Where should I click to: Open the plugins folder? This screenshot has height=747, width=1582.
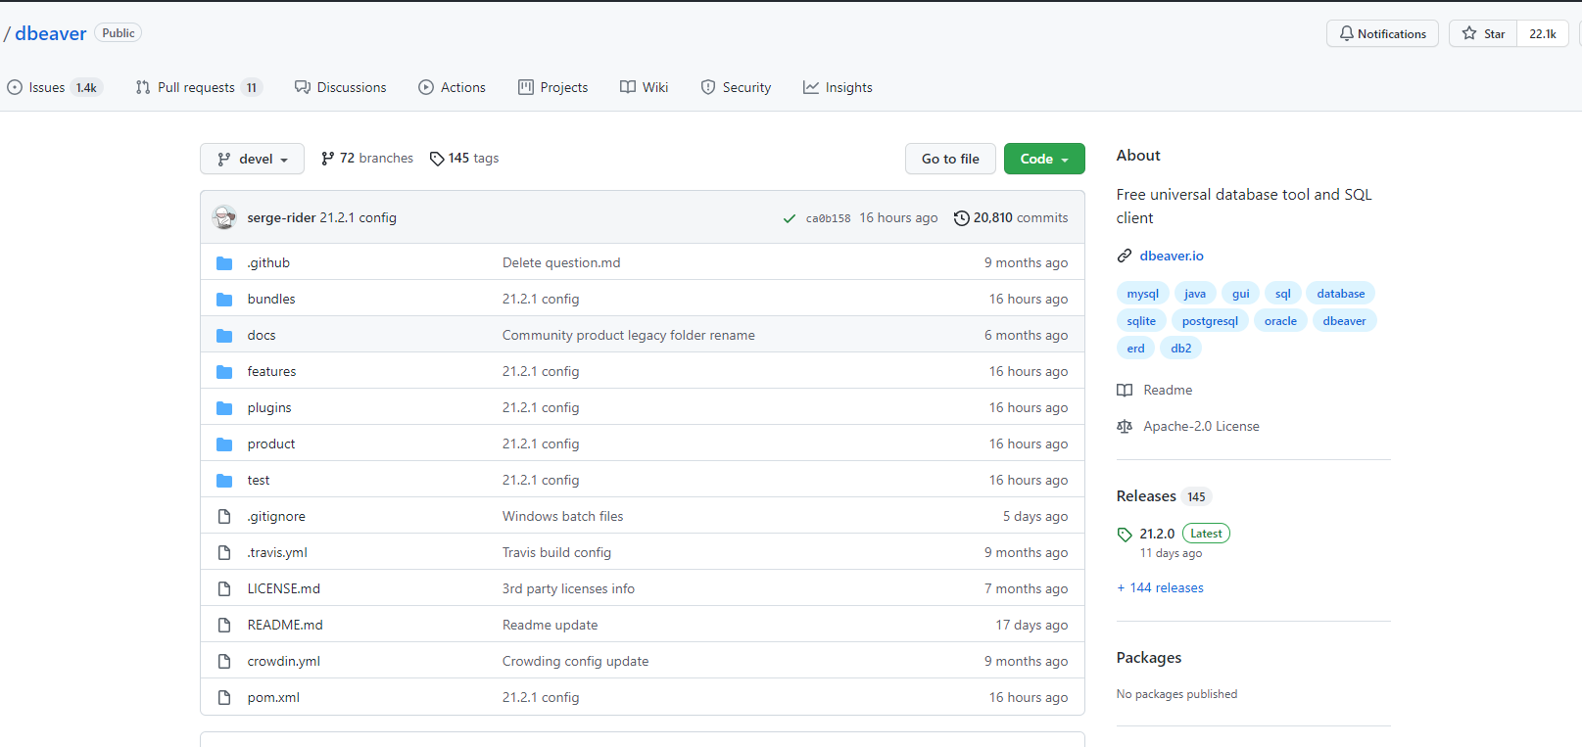[x=269, y=408]
